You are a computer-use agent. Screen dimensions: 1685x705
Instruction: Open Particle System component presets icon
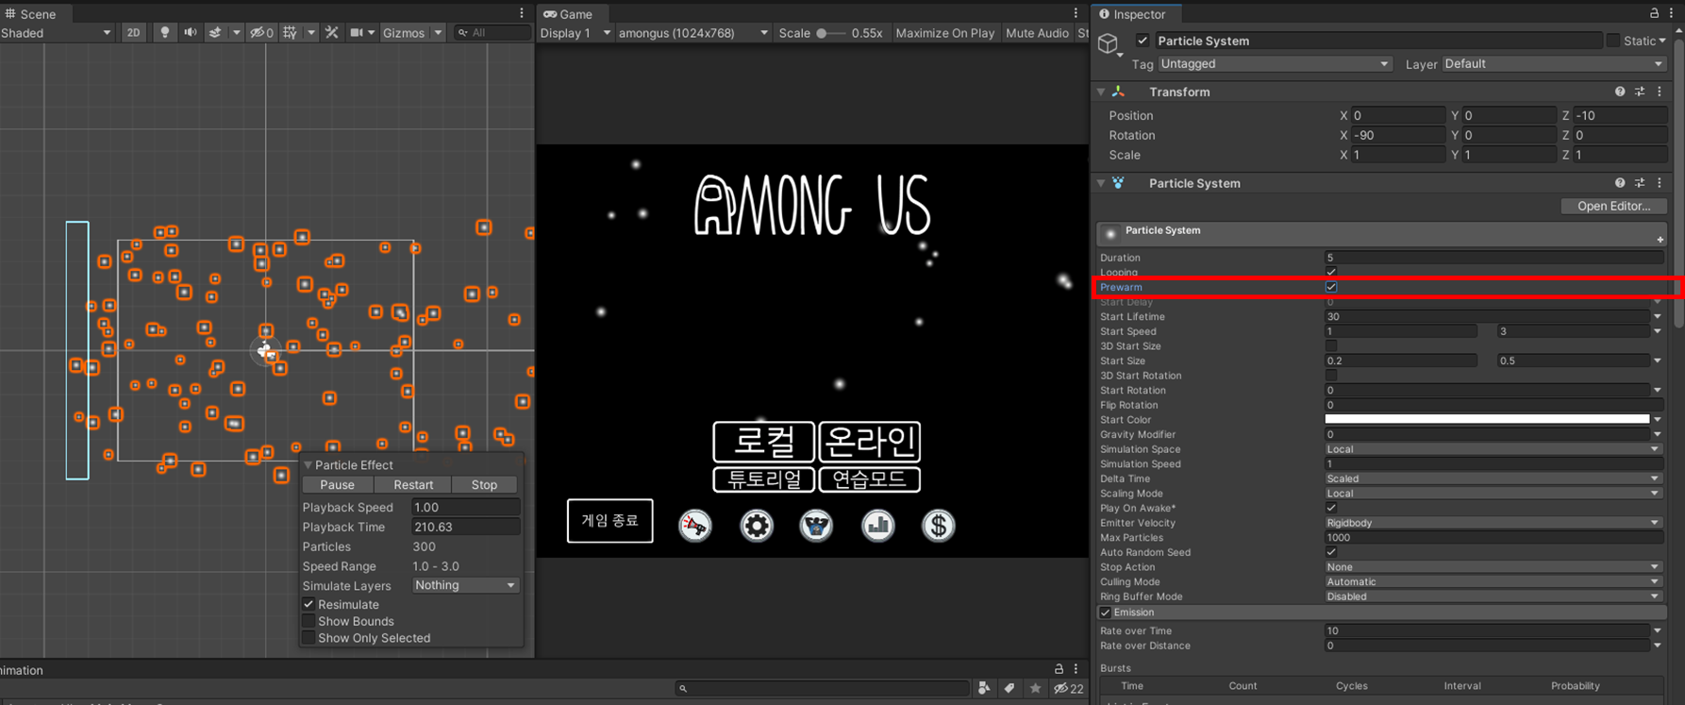1640,183
